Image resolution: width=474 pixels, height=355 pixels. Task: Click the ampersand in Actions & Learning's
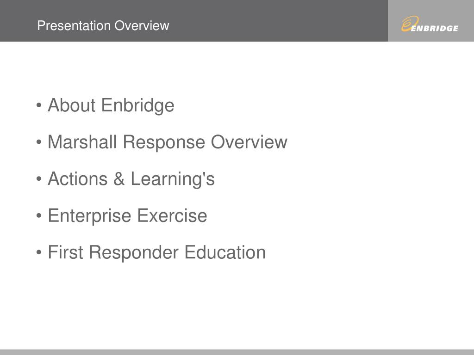pos(119,179)
